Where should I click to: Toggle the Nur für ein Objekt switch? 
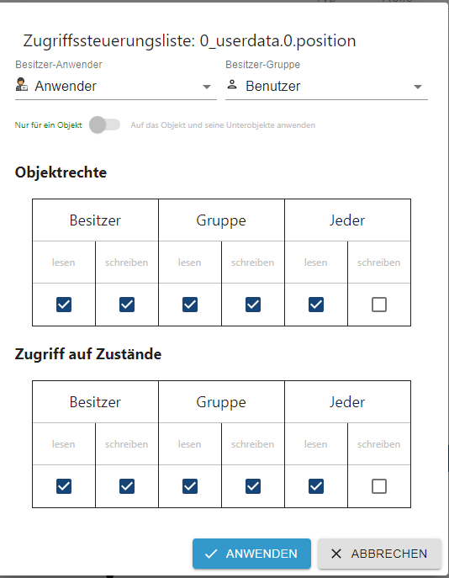point(104,125)
